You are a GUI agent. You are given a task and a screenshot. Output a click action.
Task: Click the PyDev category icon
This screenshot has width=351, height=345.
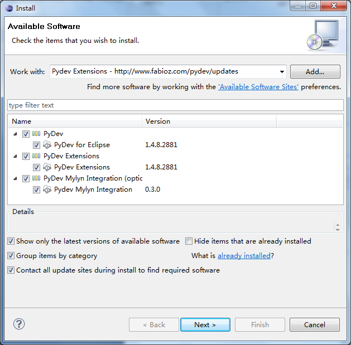tap(36, 134)
